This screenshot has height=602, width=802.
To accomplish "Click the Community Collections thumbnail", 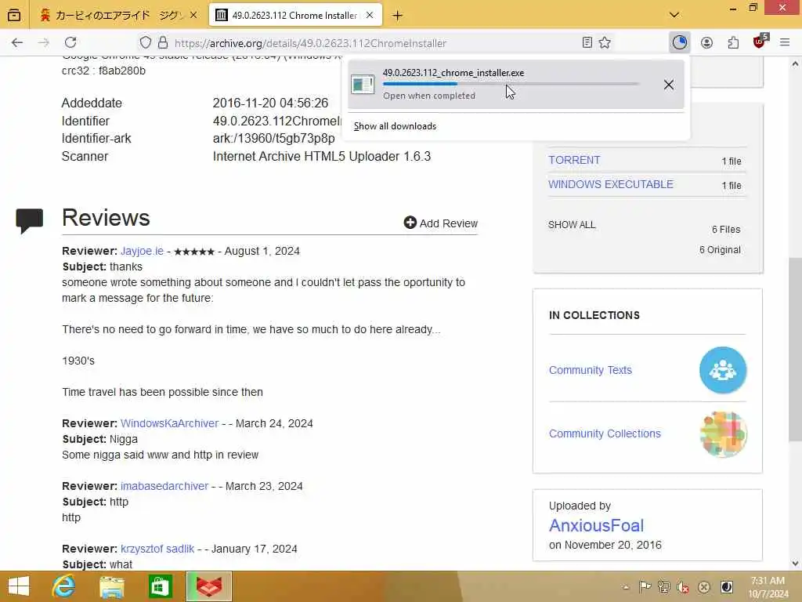I will tap(723, 434).
